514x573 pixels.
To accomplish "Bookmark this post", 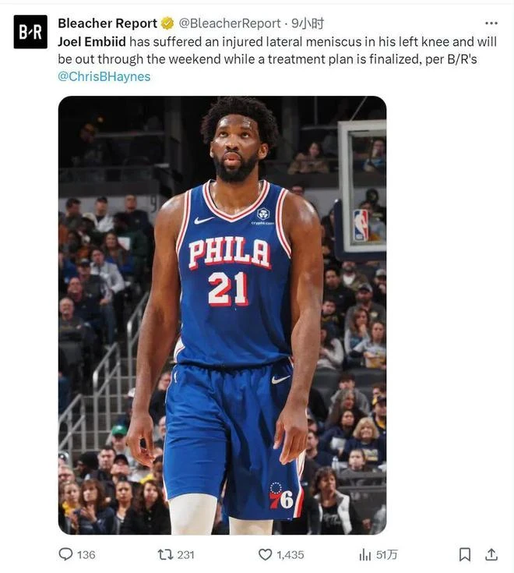I will [464, 554].
